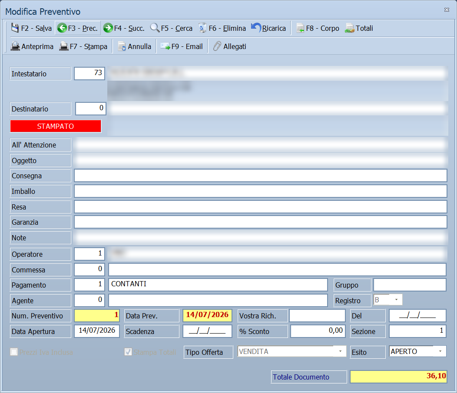
Task: Click the Scadenza date field
Action: 207,331
